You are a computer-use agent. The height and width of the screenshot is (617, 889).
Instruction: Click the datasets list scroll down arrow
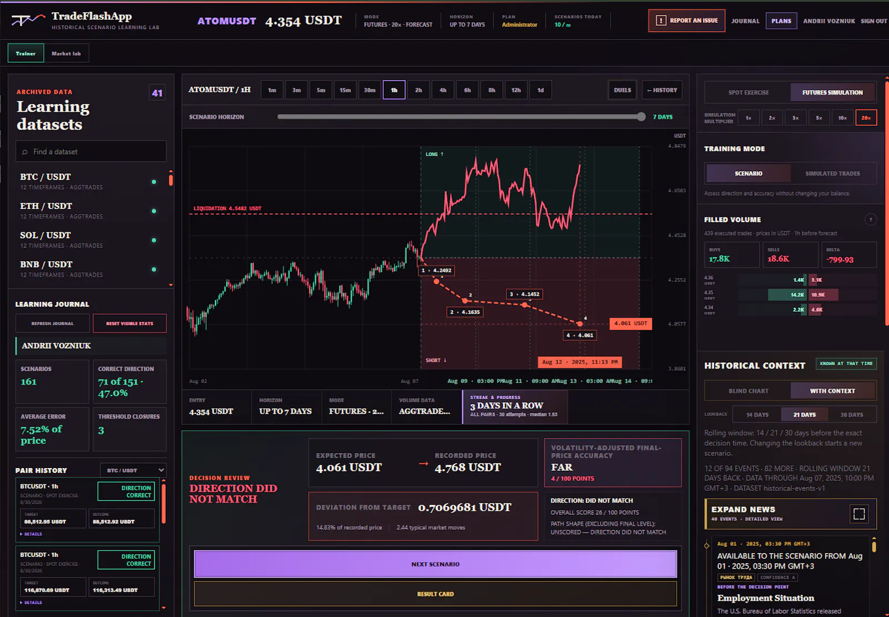tap(171, 285)
